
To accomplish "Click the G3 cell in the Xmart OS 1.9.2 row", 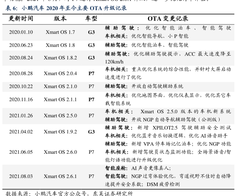I will pyautogui.click(x=91, y=132).
